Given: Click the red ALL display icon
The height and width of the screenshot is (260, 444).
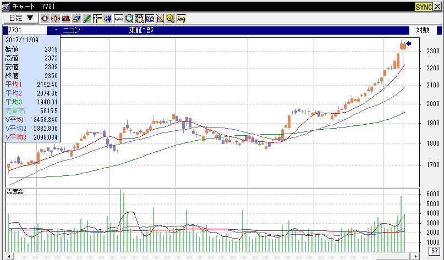Looking at the screenshot, I should 66,18.
